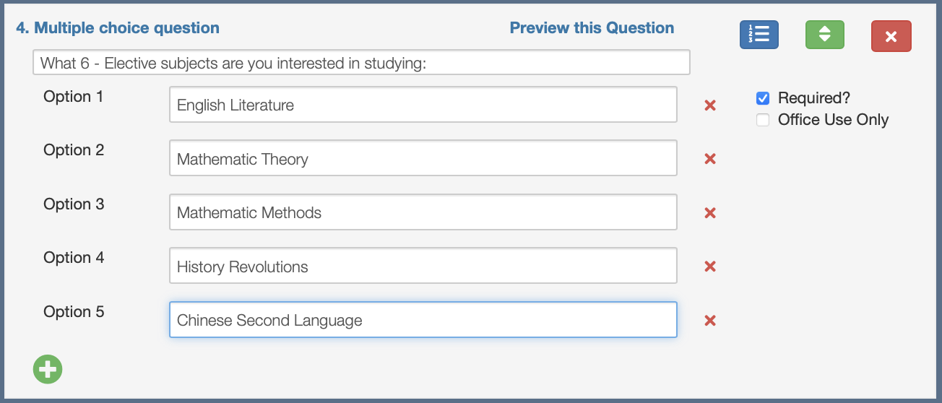
Task: Remove the Mathematic Theory option
Action: (x=710, y=159)
